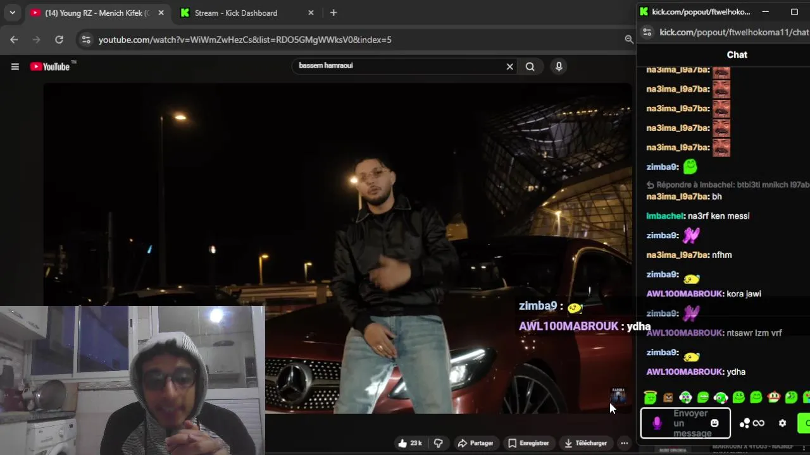Click purple microphone icon in chat box

(657, 423)
